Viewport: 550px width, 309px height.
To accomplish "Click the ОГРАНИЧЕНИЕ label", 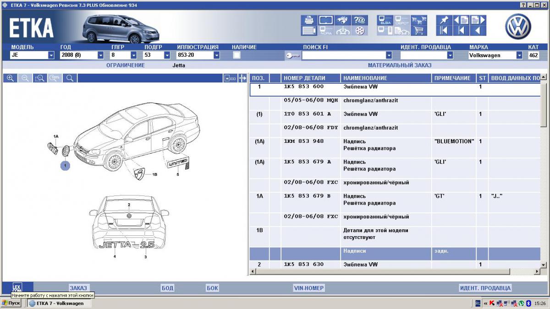I will (x=126, y=65).
